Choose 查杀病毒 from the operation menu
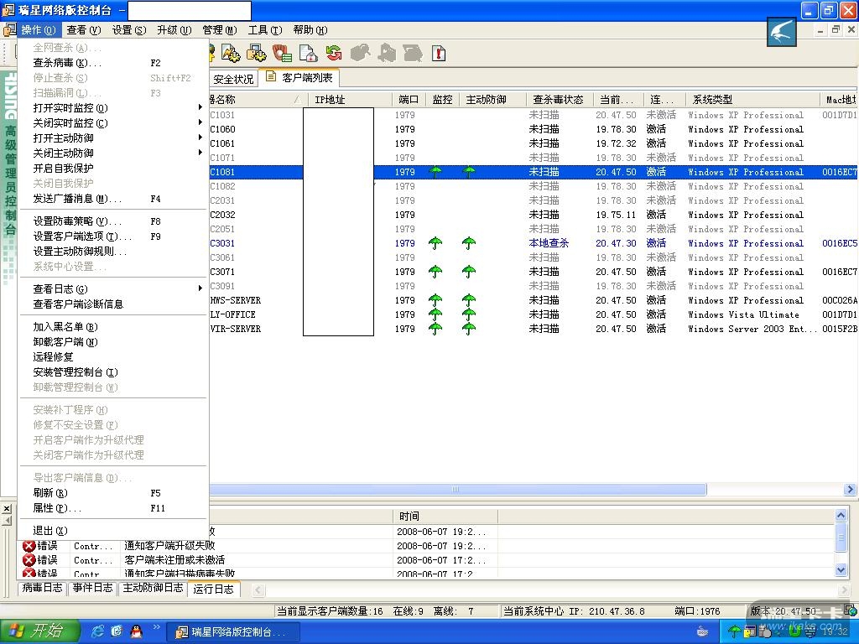The image size is (859, 644). coord(67,63)
